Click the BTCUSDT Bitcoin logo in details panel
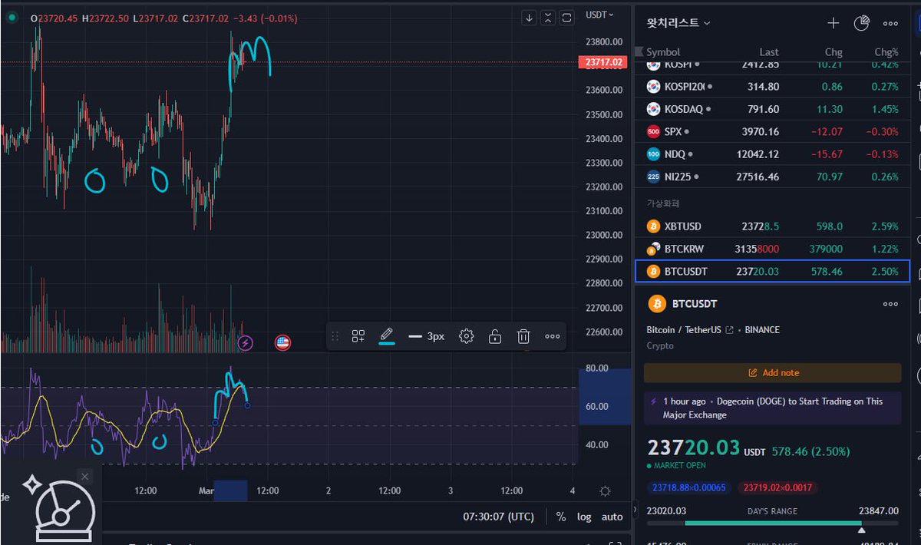The image size is (921, 545). click(x=657, y=304)
